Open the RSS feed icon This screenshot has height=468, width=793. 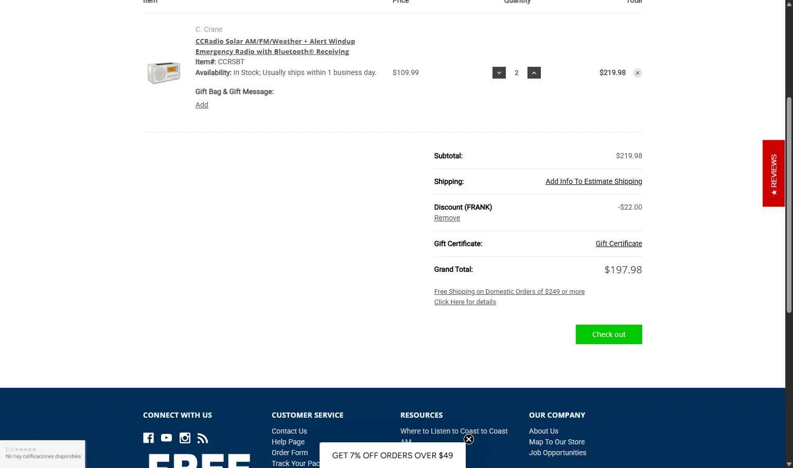tap(203, 438)
